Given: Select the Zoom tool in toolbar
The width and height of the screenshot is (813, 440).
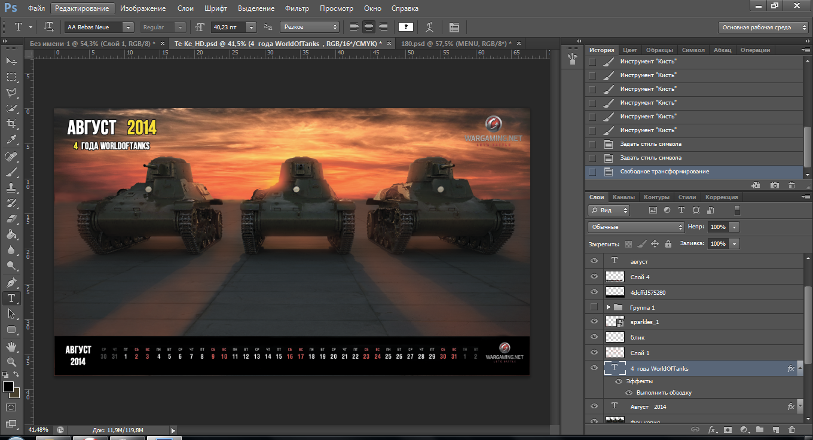Looking at the screenshot, I should (11, 362).
